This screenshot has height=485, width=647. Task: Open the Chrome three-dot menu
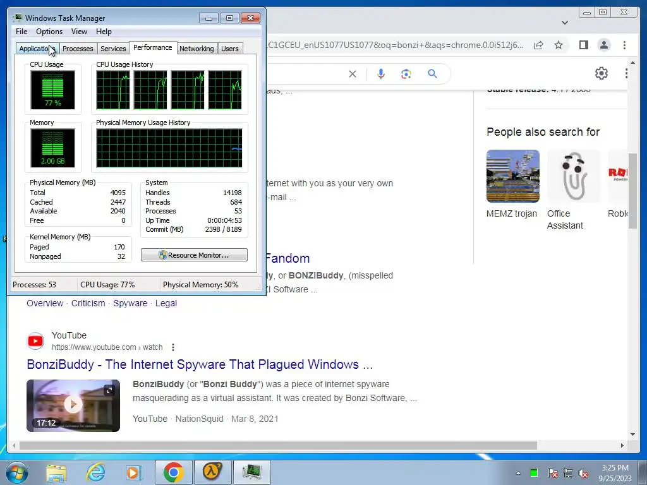pyautogui.click(x=624, y=45)
